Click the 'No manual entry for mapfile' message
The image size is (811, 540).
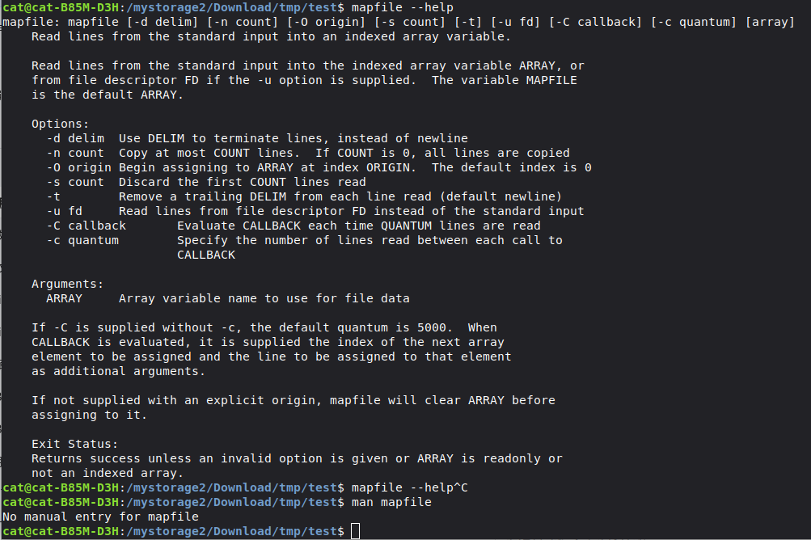[100, 517]
